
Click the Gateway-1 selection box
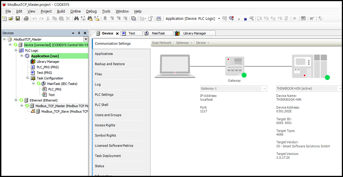coord(233,88)
